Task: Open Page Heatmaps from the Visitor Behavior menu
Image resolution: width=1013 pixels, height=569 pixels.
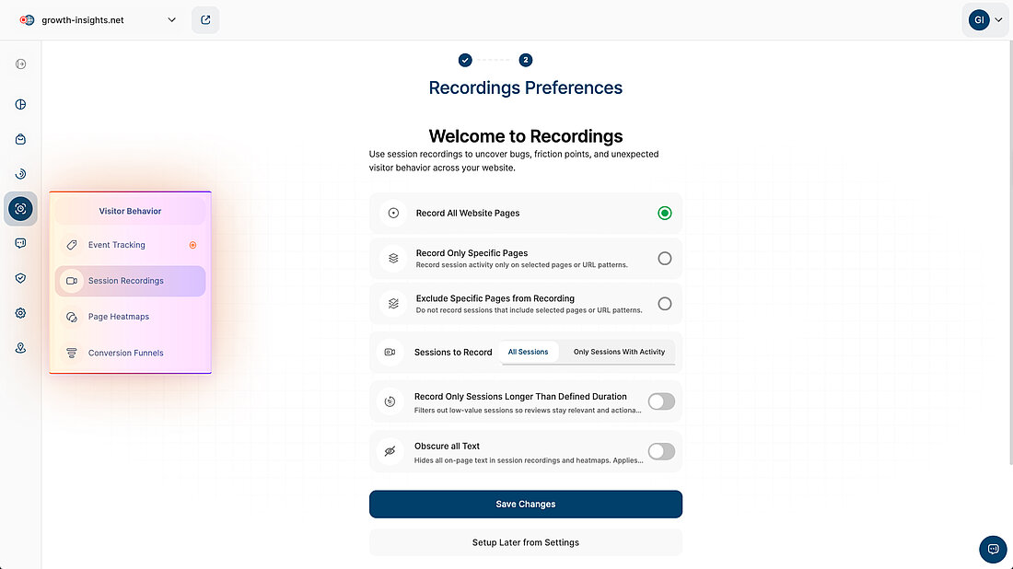Action: [x=120, y=316]
